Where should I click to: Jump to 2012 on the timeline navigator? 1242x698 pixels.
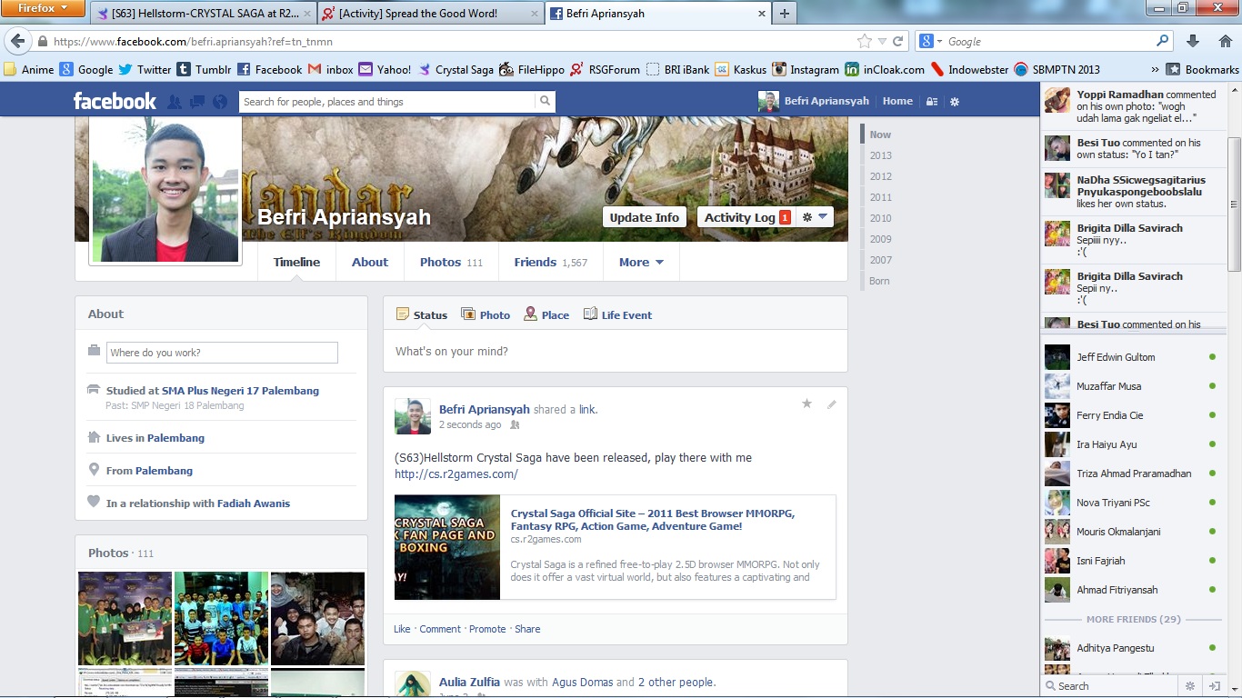click(x=880, y=176)
